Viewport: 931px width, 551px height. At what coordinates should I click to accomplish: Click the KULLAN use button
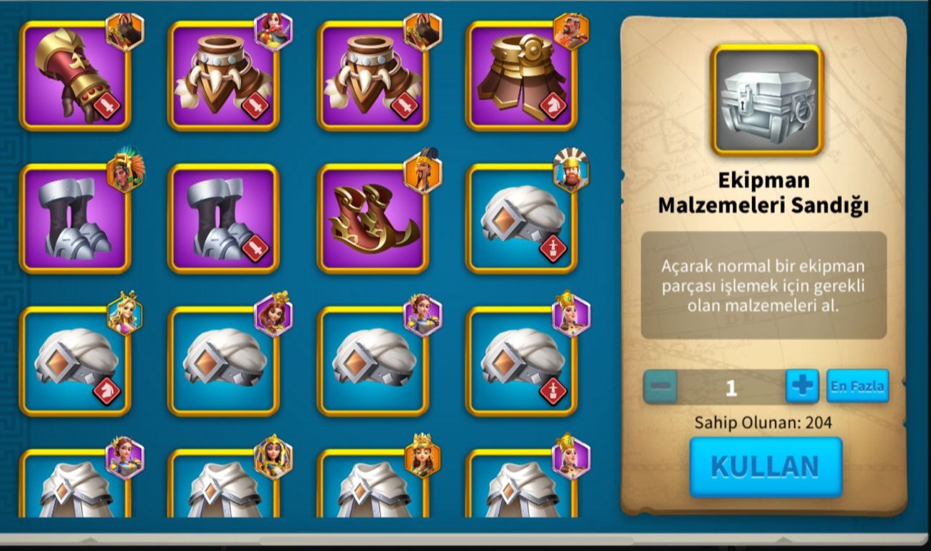click(x=766, y=467)
